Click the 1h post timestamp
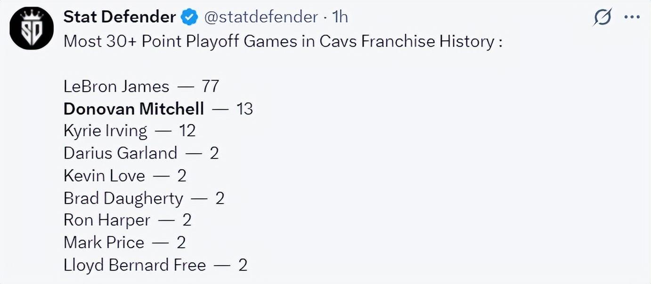Image resolution: width=651 pixels, height=284 pixels. click(340, 17)
